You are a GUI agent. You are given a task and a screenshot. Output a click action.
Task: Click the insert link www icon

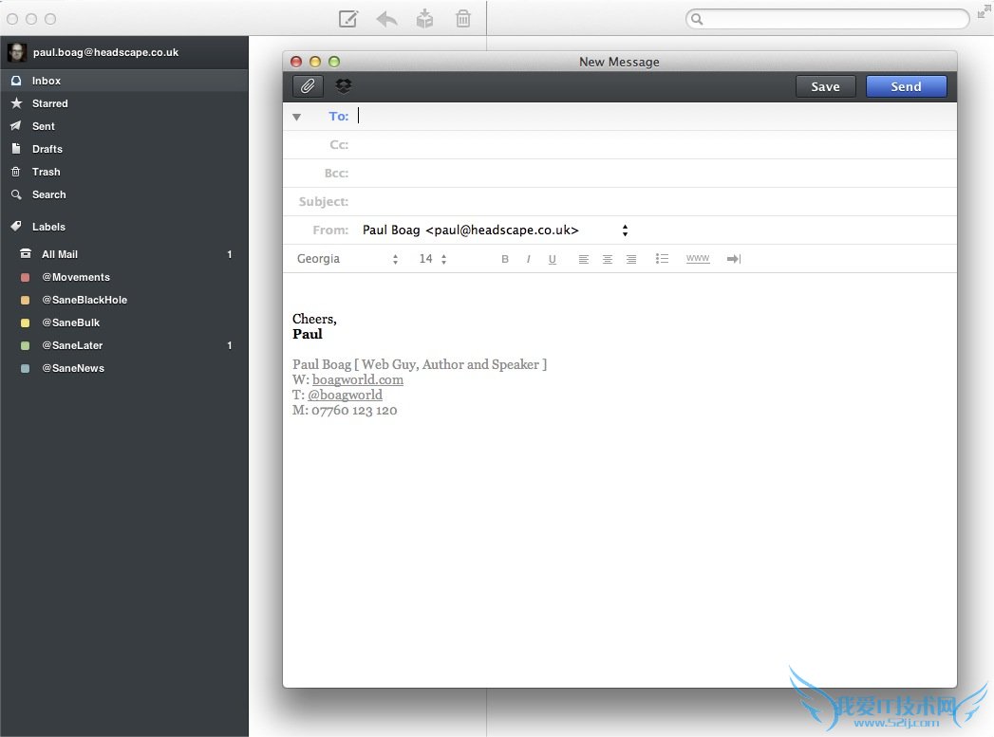(698, 258)
